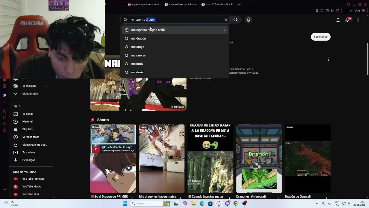Select the 'mc drako' suggestion

point(175,72)
